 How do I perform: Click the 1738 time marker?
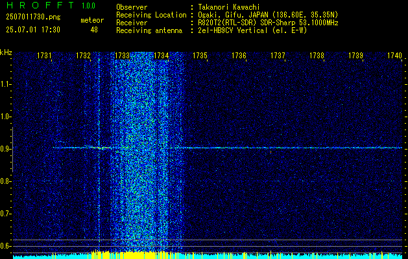pyautogui.click(x=317, y=55)
